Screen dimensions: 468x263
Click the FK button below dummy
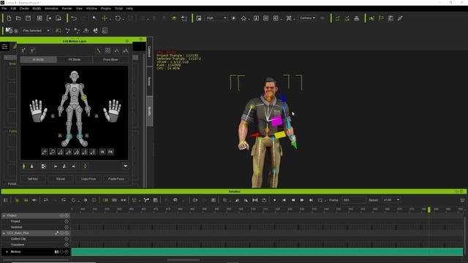[110, 152]
